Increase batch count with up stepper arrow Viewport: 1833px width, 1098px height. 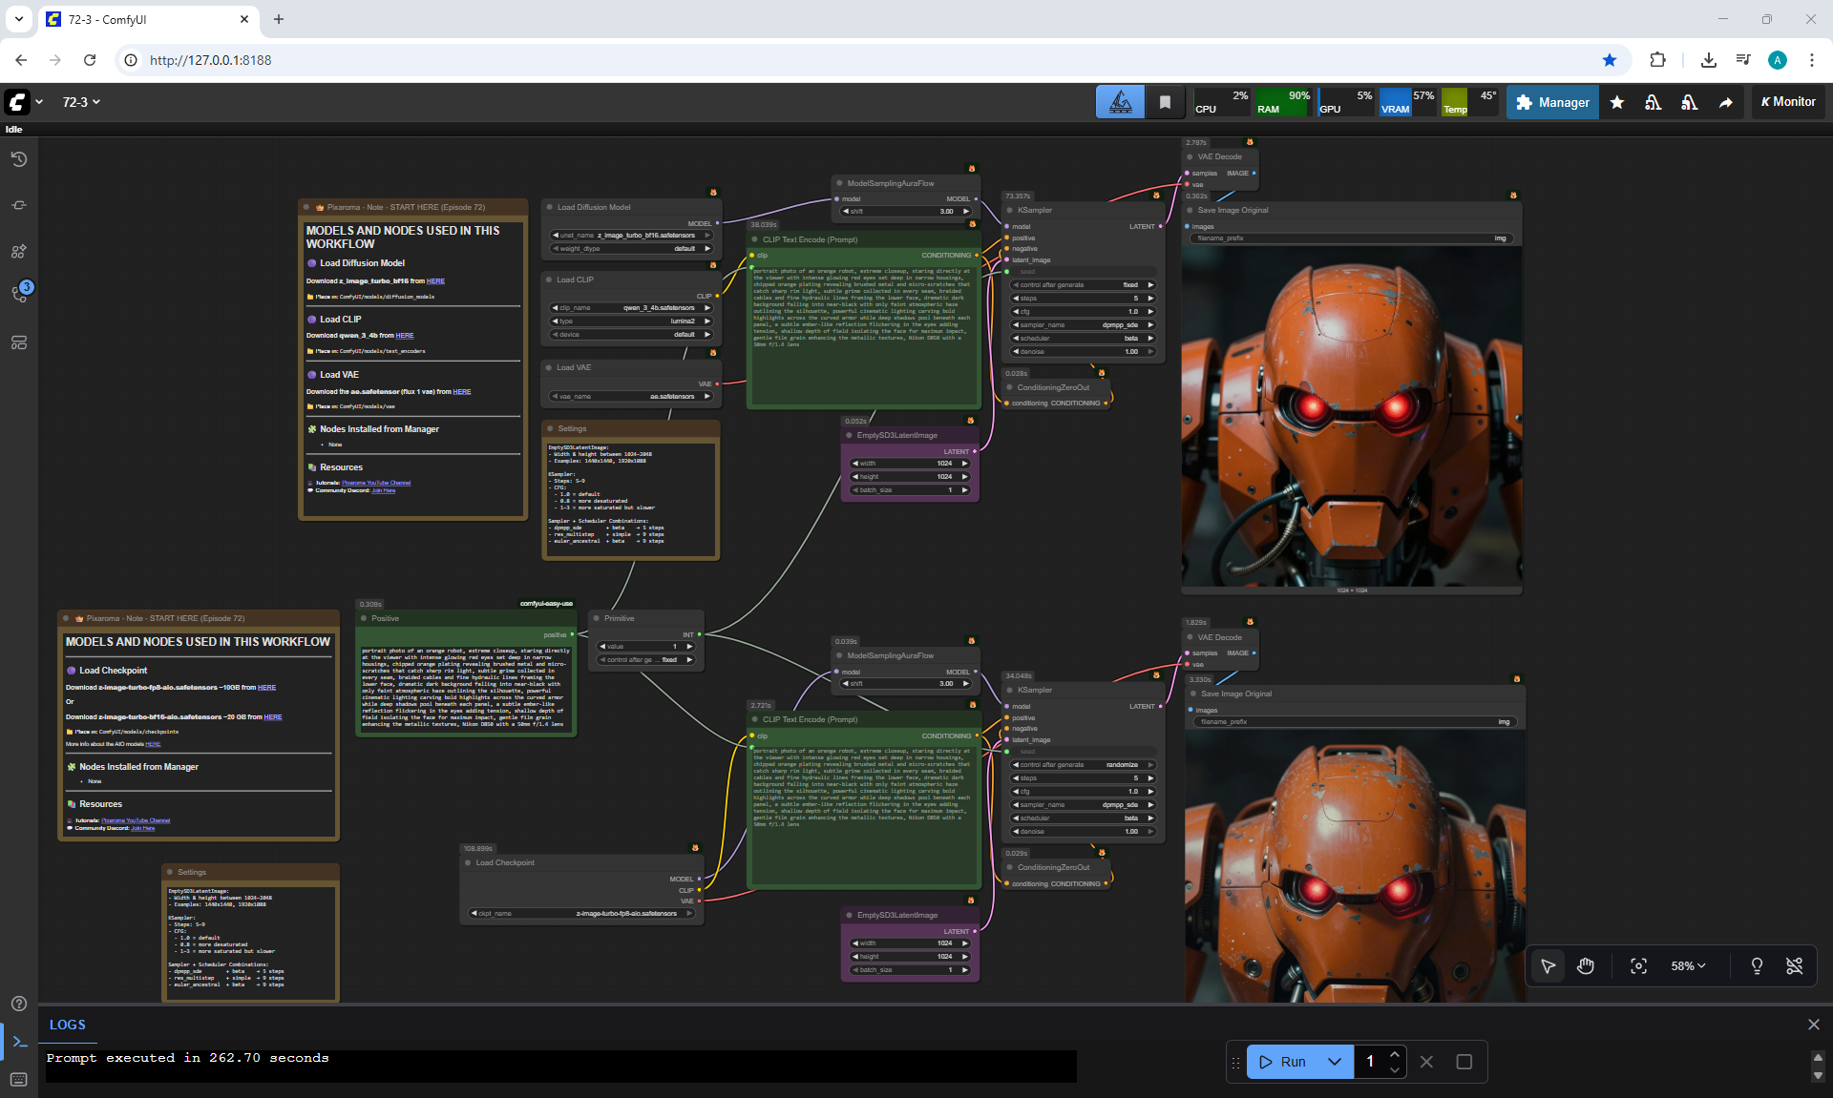1395,1054
